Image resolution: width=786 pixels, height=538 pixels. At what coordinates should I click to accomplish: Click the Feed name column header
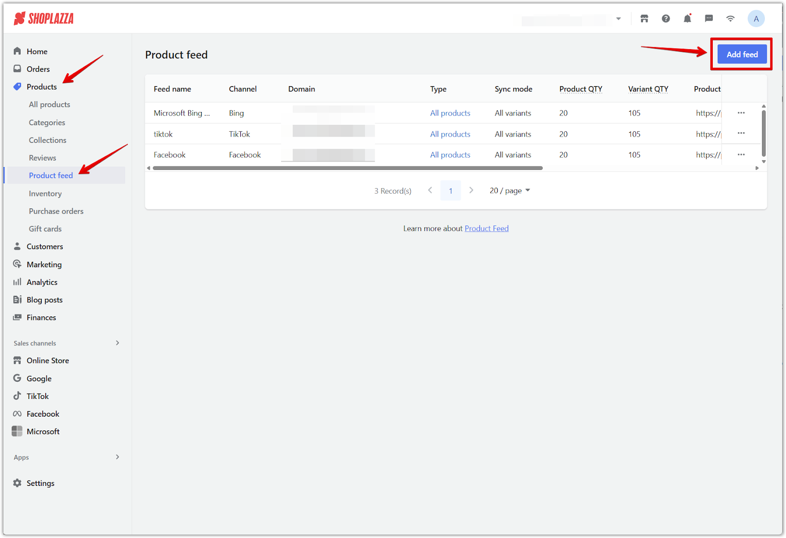click(172, 89)
